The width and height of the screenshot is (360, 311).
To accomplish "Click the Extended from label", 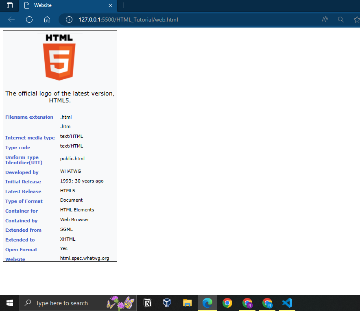I will click(x=24, y=230).
